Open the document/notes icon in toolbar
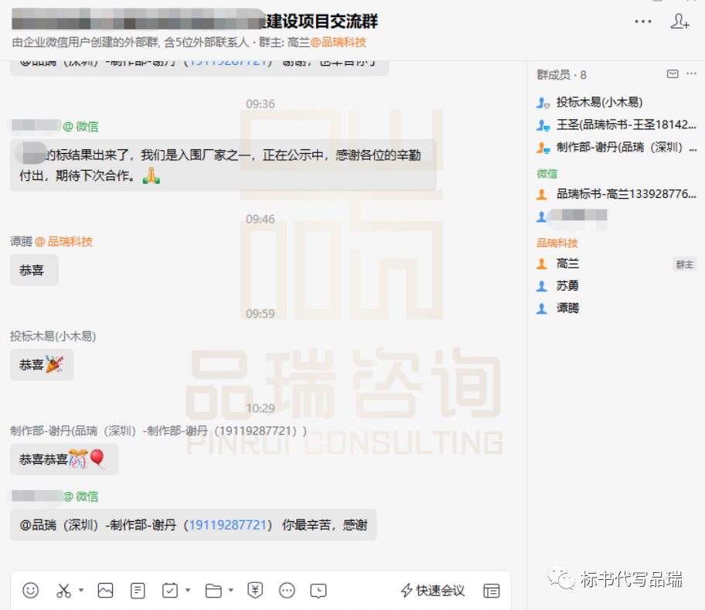 138,590
